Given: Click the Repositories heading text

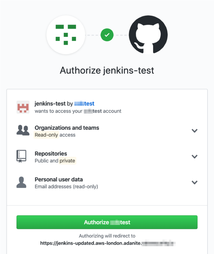Looking at the screenshot, I should (x=51, y=153).
